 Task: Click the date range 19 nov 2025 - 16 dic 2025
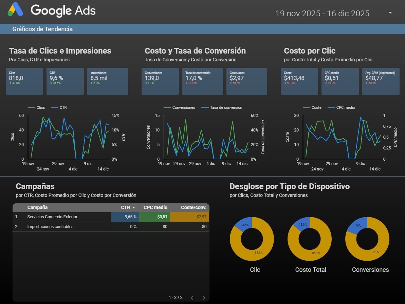pyautogui.click(x=322, y=14)
